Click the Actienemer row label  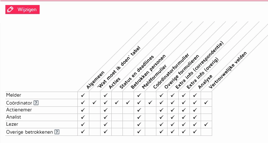19,110
